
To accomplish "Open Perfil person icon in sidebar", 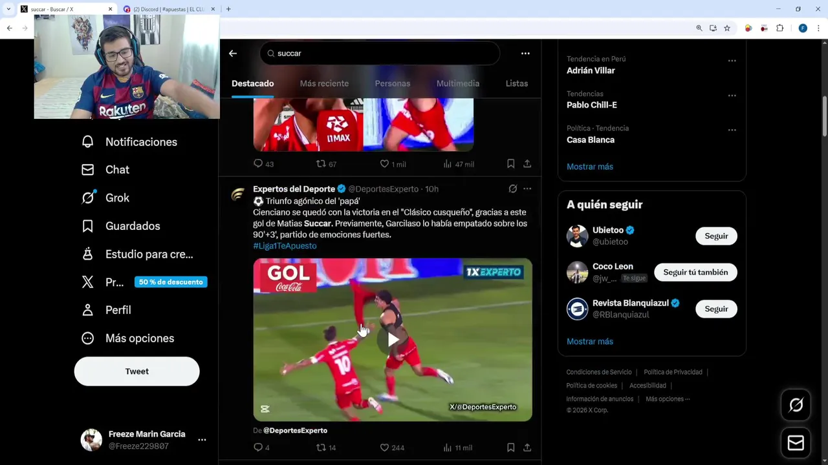I will (x=88, y=310).
